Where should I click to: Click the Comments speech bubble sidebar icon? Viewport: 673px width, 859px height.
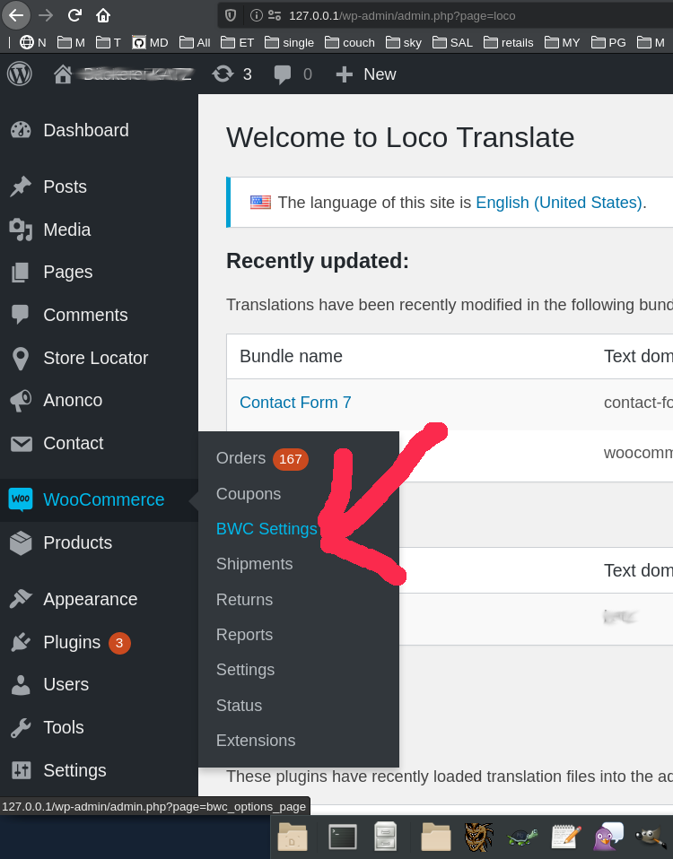[x=21, y=315]
